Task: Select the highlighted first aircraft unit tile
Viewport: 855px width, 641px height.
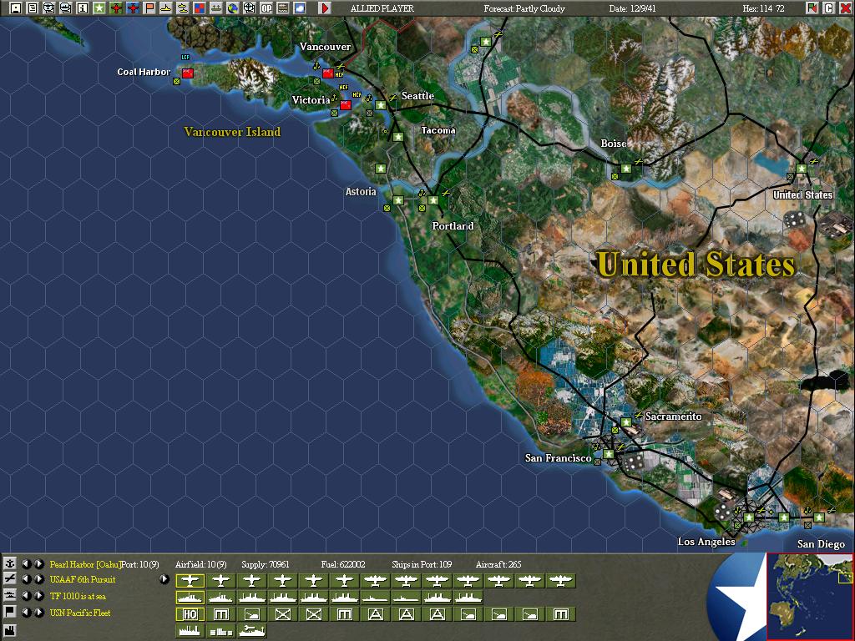Action: click(x=190, y=581)
